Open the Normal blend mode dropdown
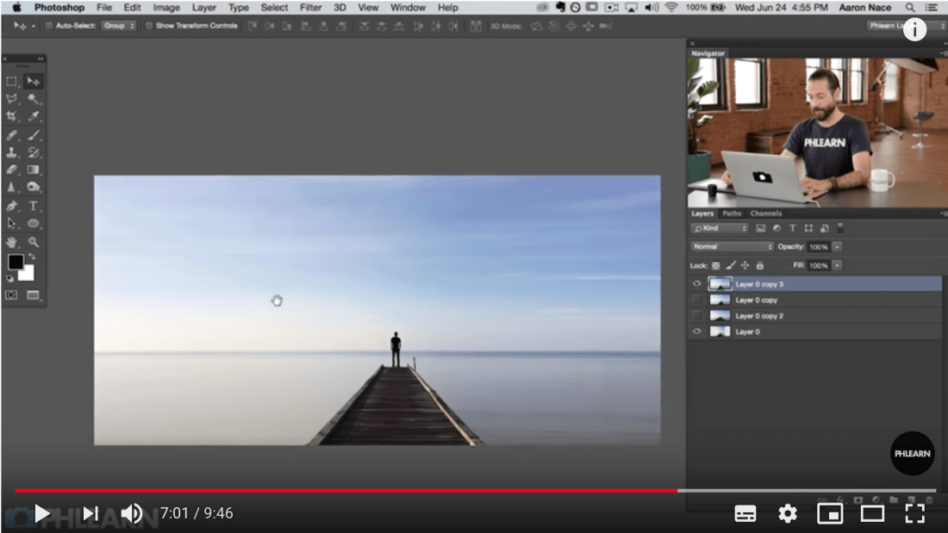Screen dimensions: 948x533 733,247
